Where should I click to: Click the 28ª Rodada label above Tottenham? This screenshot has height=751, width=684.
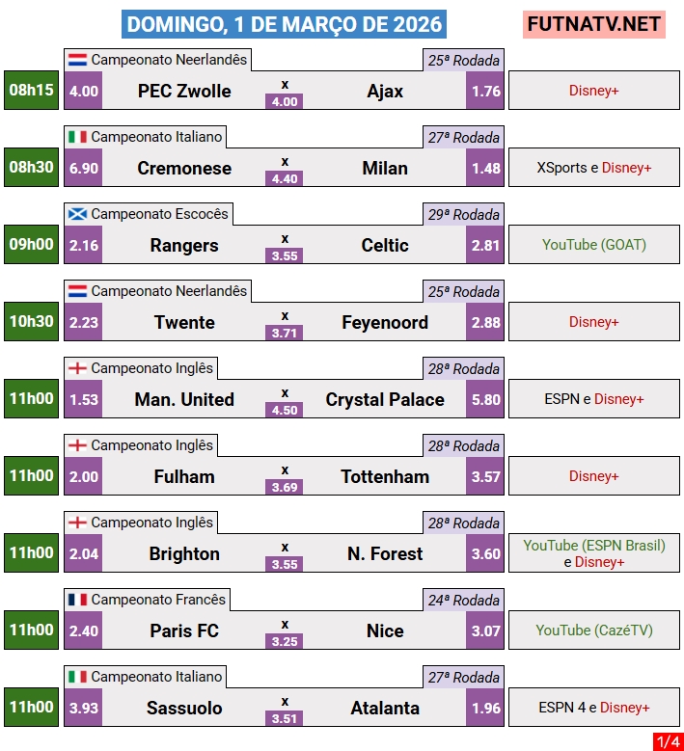tap(463, 445)
